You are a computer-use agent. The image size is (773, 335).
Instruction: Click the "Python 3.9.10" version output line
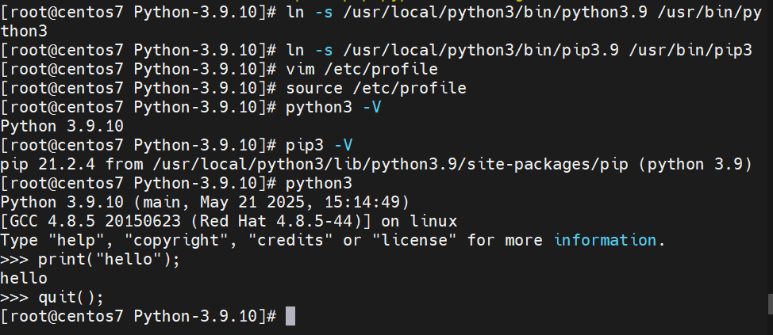click(62, 127)
